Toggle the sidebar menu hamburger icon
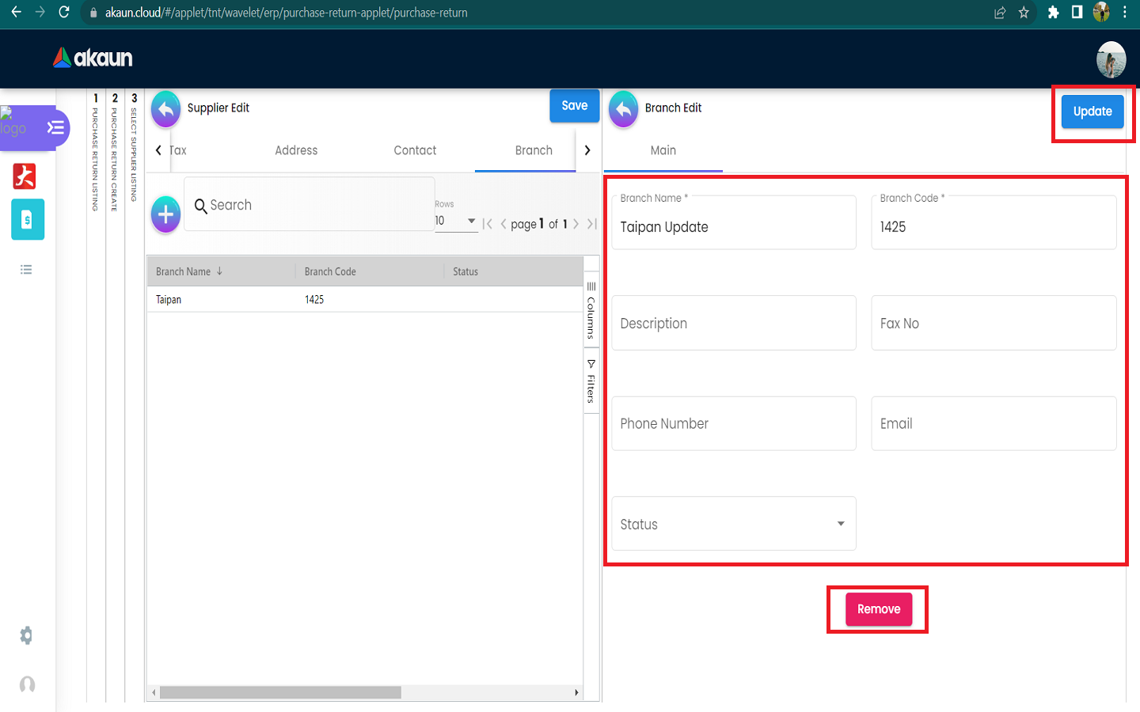1140x712 pixels. (x=55, y=127)
